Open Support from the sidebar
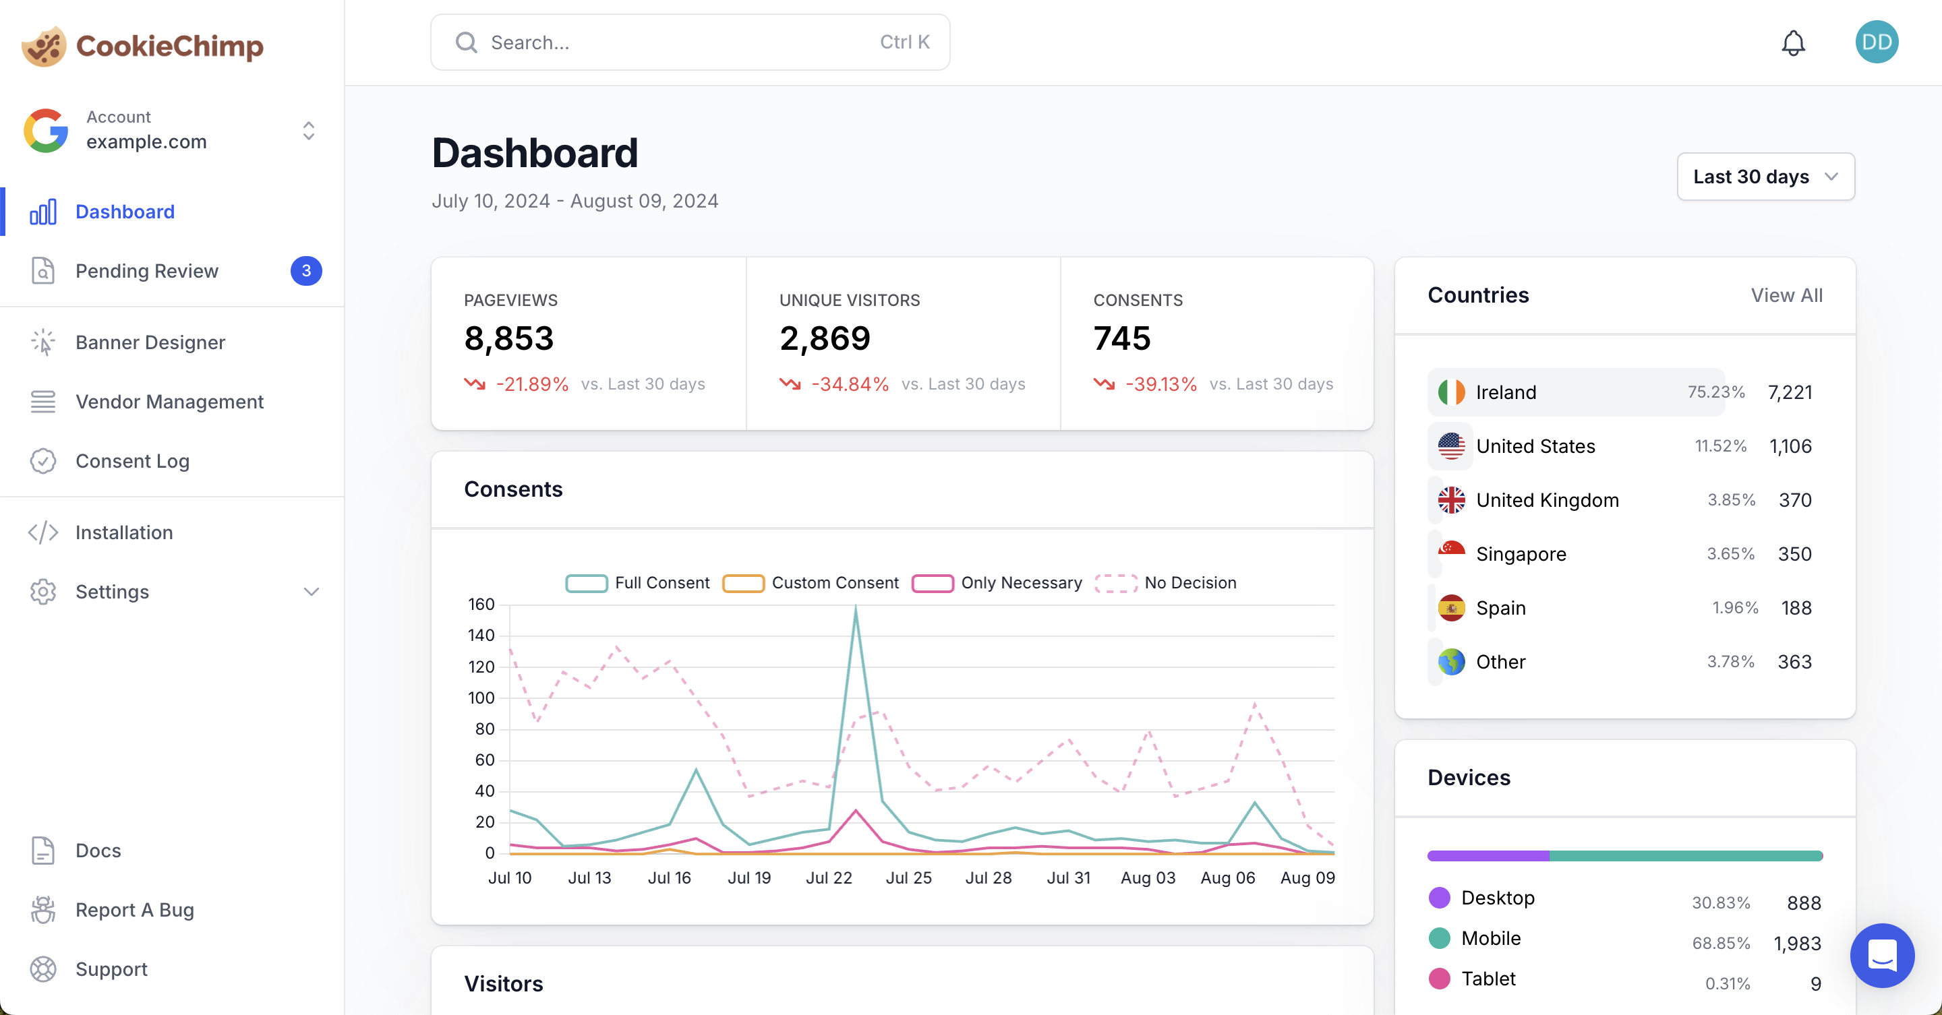 point(111,970)
